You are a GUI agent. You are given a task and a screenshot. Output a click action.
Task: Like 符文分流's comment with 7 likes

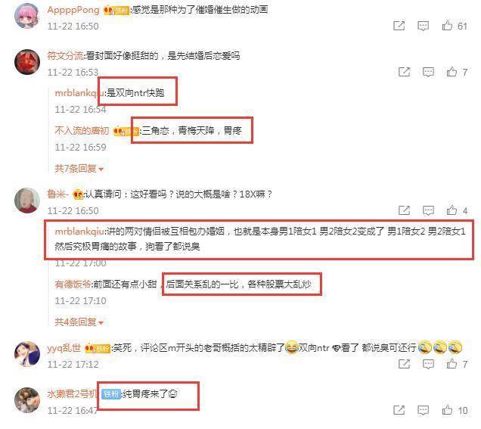(452, 72)
